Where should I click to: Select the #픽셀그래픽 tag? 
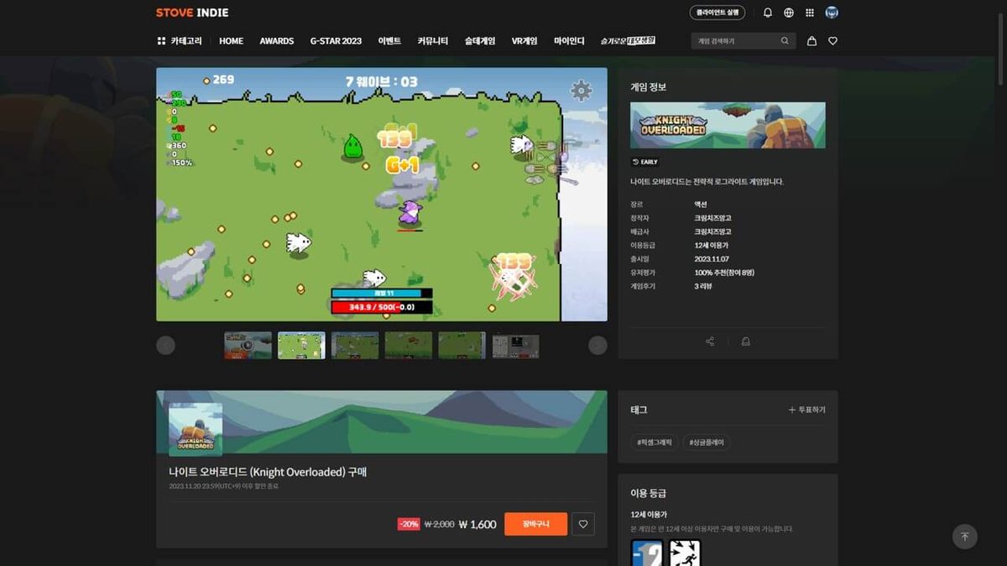click(x=655, y=442)
